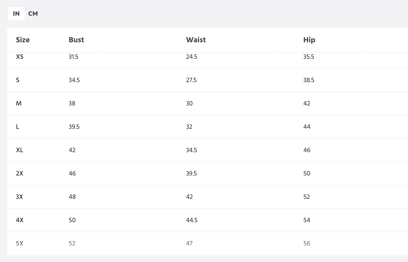The image size is (408, 262).
Task: Click bust value 39.5 for size L
Action: [x=74, y=127]
